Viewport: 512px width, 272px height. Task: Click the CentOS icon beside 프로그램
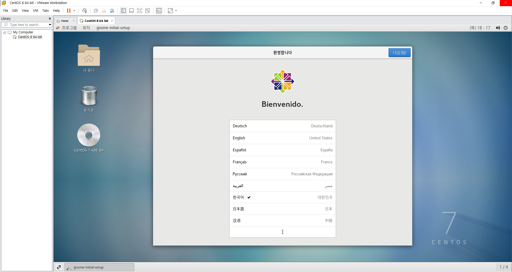(58, 28)
